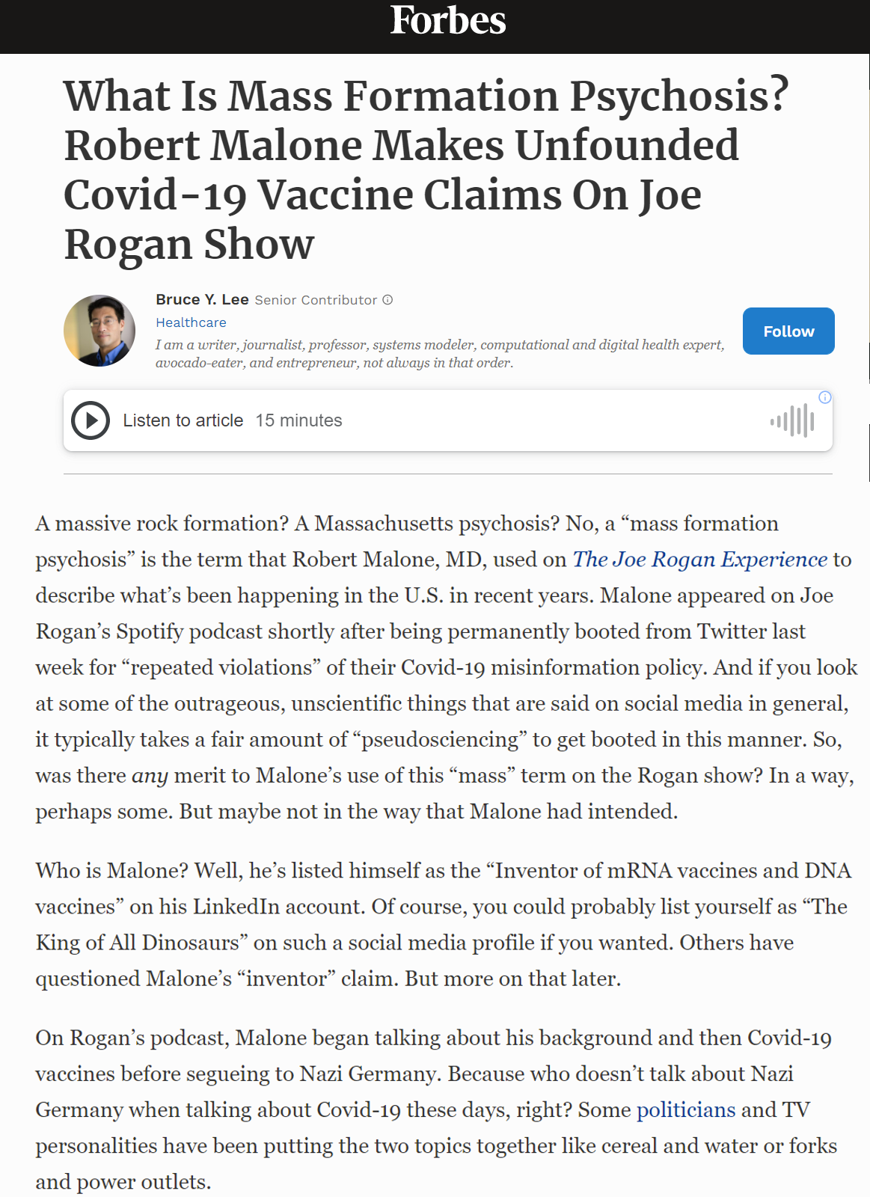Go to the Healthcare category

191,322
